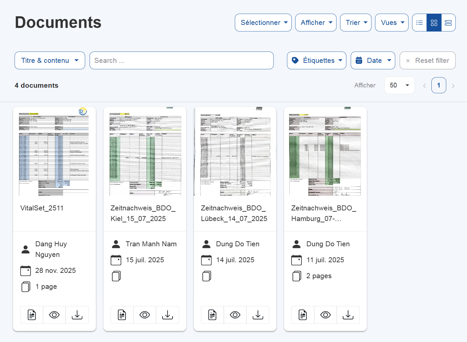This screenshot has width=467, height=342.
Task: Preview the Zeitnachweis_BDO_Kiel document with eye icon
Action: coord(145,315)
